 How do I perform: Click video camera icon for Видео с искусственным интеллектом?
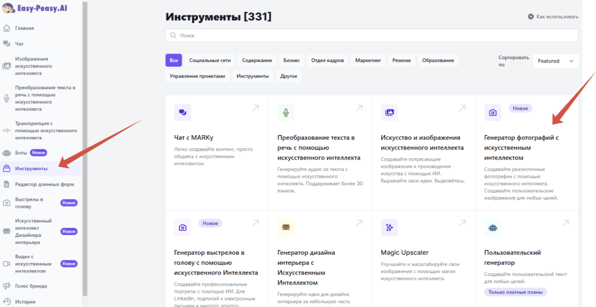[x=7, y=264]
